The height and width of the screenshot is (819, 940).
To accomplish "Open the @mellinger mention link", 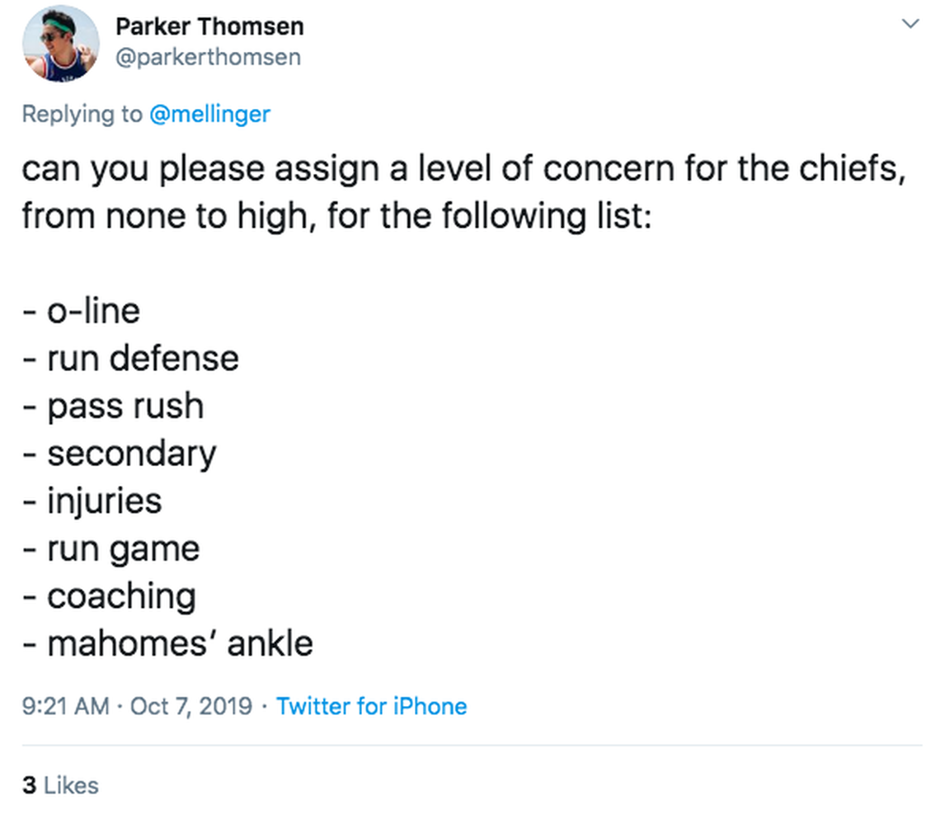I will [x=209, y=114].
